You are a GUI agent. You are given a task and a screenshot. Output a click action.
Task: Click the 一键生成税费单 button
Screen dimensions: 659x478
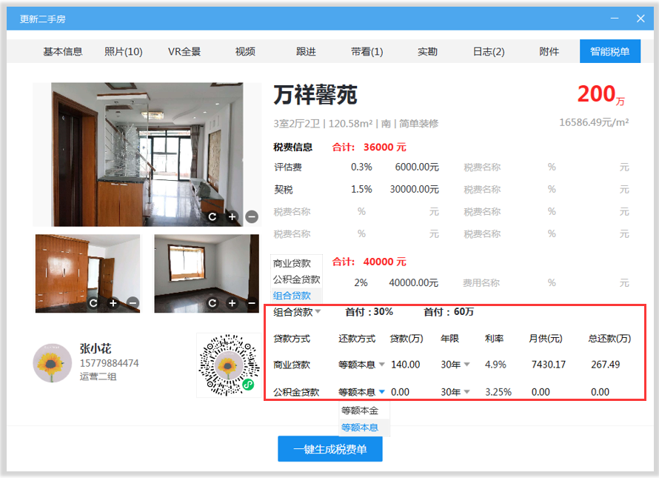pyautogui.click(x=329, y=449)
